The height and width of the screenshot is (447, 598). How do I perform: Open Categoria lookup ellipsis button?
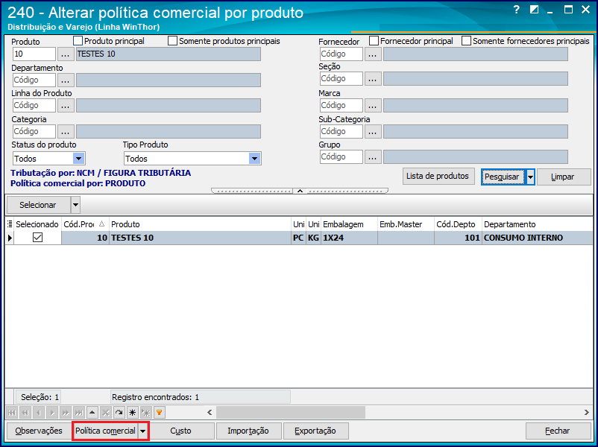pyautogui.click(x=66, y=131)
